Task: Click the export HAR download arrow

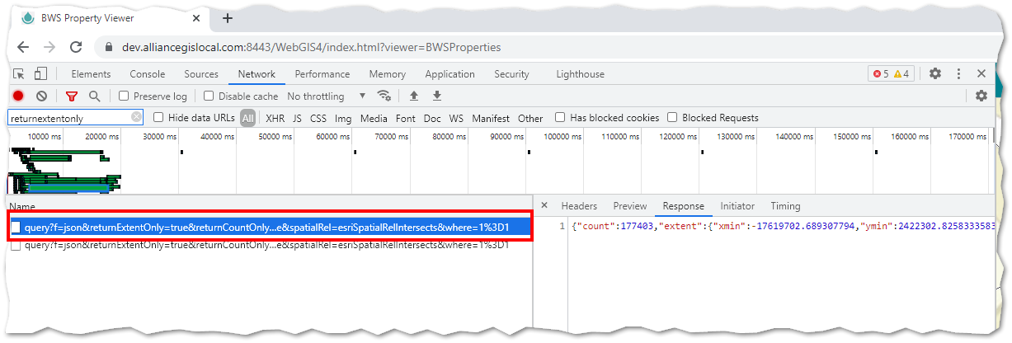Action: click(x=437, y=96)
